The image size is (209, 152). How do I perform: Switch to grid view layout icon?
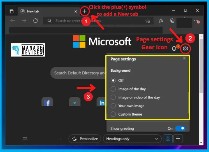[x=168, y=139]
